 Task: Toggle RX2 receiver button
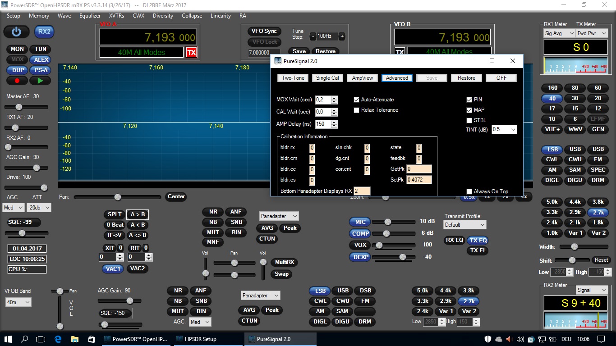coord(44,32)
